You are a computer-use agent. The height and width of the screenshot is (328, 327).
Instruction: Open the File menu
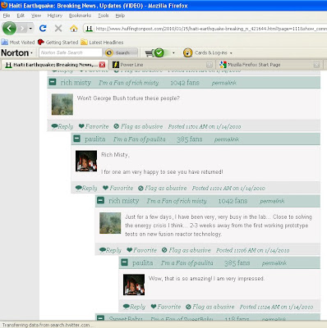[7, 16]
